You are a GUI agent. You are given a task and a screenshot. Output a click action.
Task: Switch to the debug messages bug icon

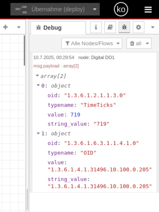[124, 27]
